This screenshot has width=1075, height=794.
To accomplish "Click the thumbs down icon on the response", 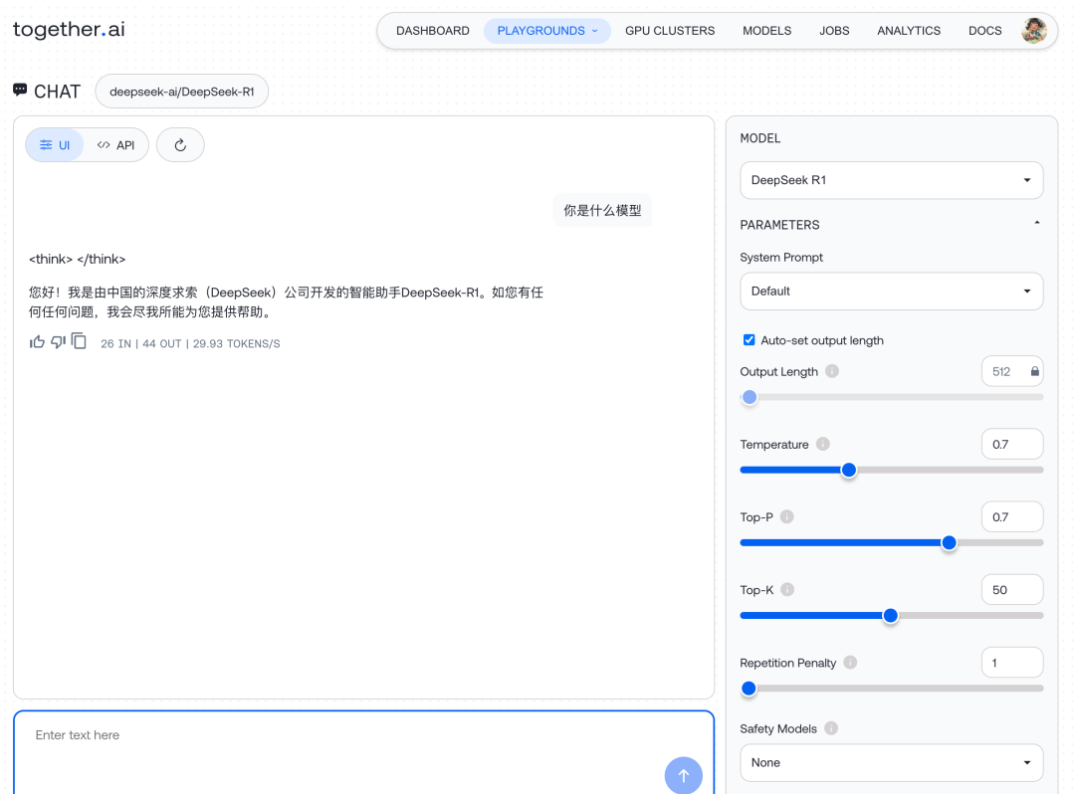I will click(x=59, y=342).
